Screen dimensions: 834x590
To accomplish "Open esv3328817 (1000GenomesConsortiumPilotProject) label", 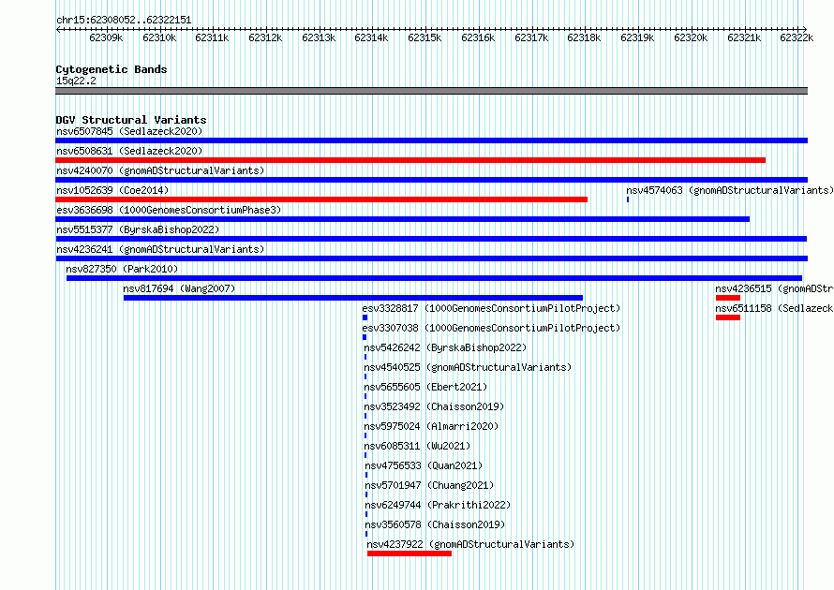I will (x=491, y=308).
